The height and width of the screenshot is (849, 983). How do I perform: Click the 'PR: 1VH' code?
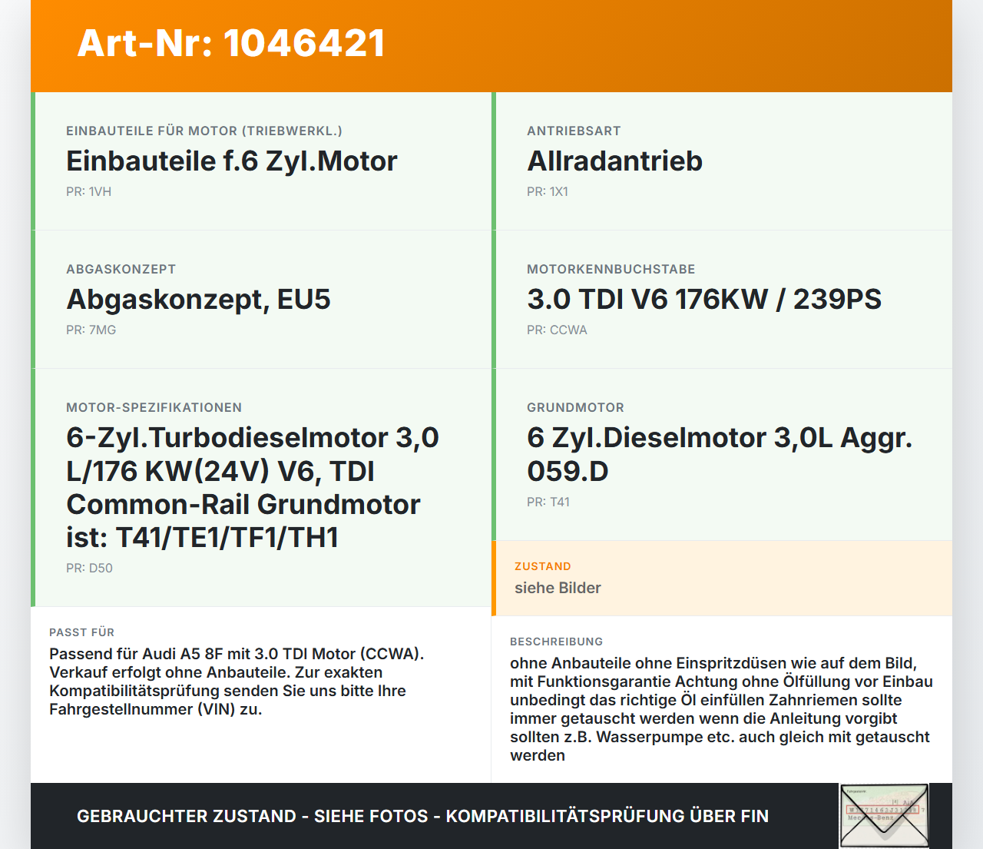coord(88,191)
